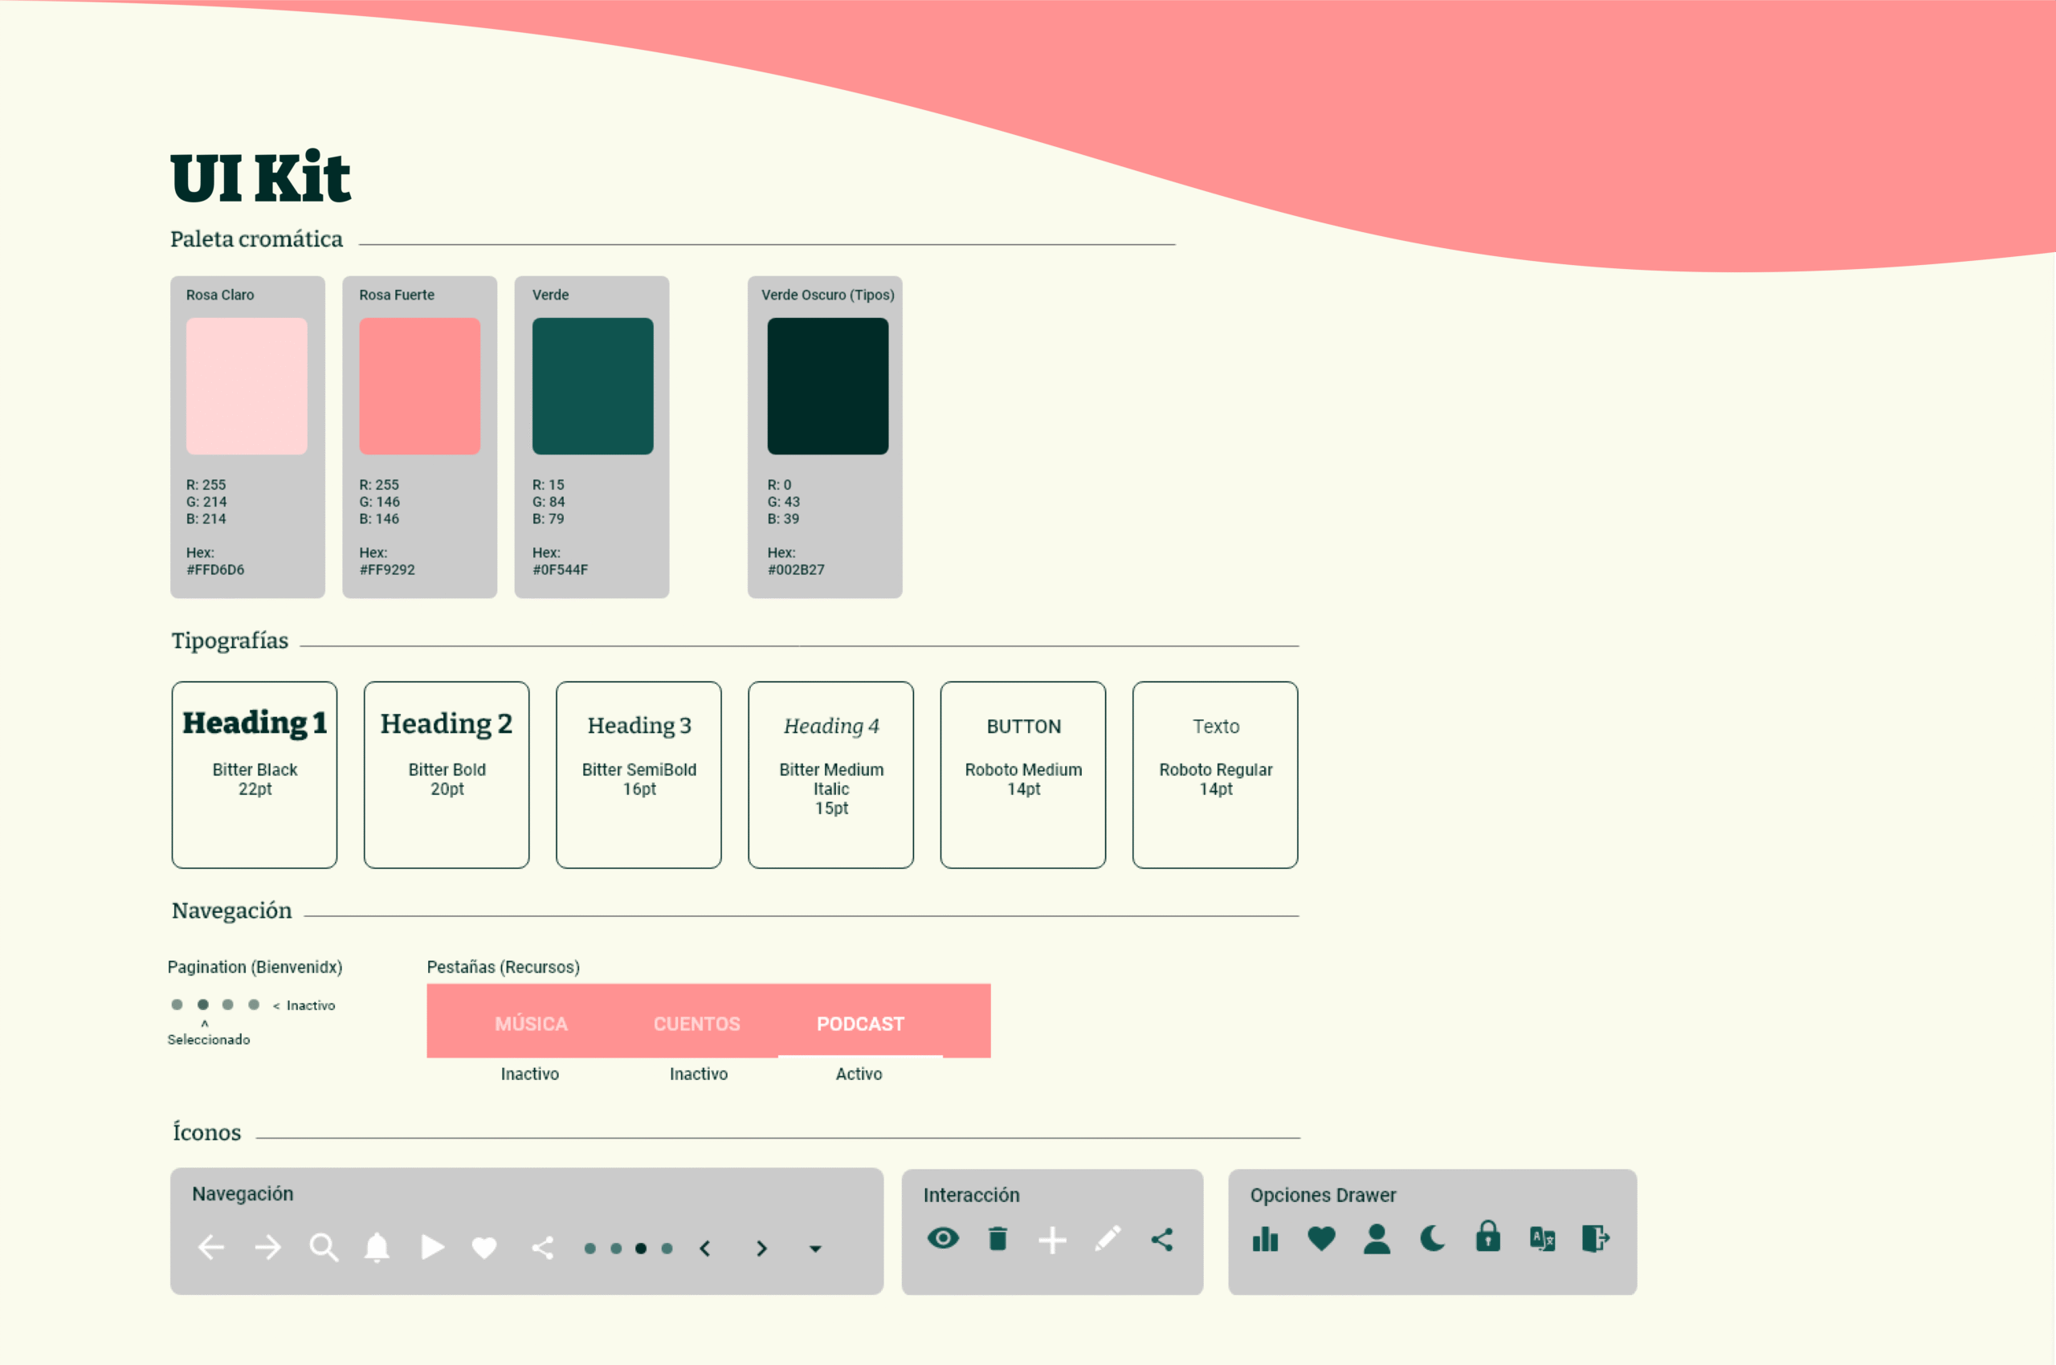Image resolution: width=2056 pixels, height=1365 pixels.
Task: Click the BUTTON Roboto Medium card
Action: [1023, 774]
